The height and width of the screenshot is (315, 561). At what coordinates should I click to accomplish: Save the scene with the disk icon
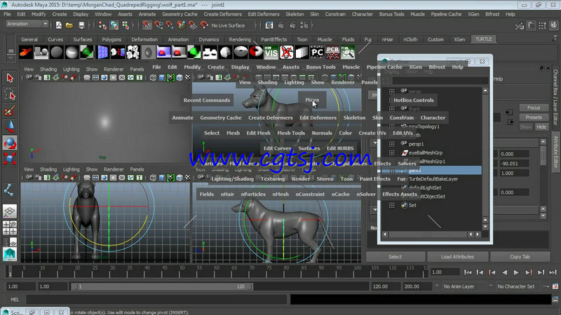coord(81,25)
